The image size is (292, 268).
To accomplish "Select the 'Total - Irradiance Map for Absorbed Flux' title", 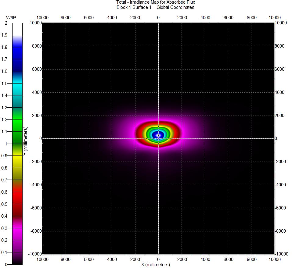I will point(155,2).
